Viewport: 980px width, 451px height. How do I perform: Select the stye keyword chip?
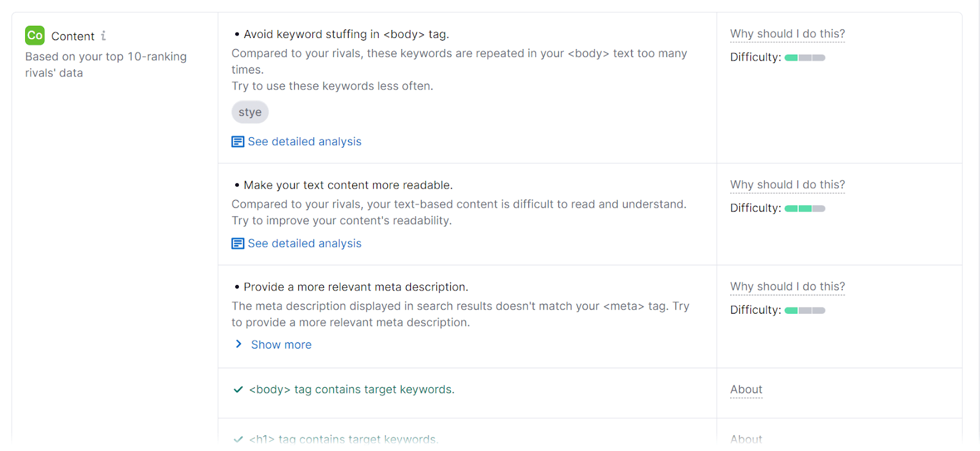250,112
